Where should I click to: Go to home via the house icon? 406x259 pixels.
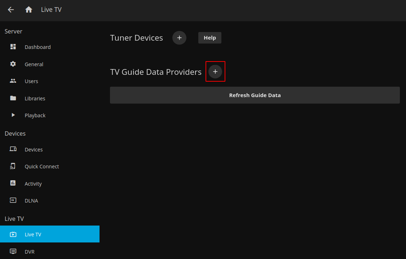pos(29,10)
